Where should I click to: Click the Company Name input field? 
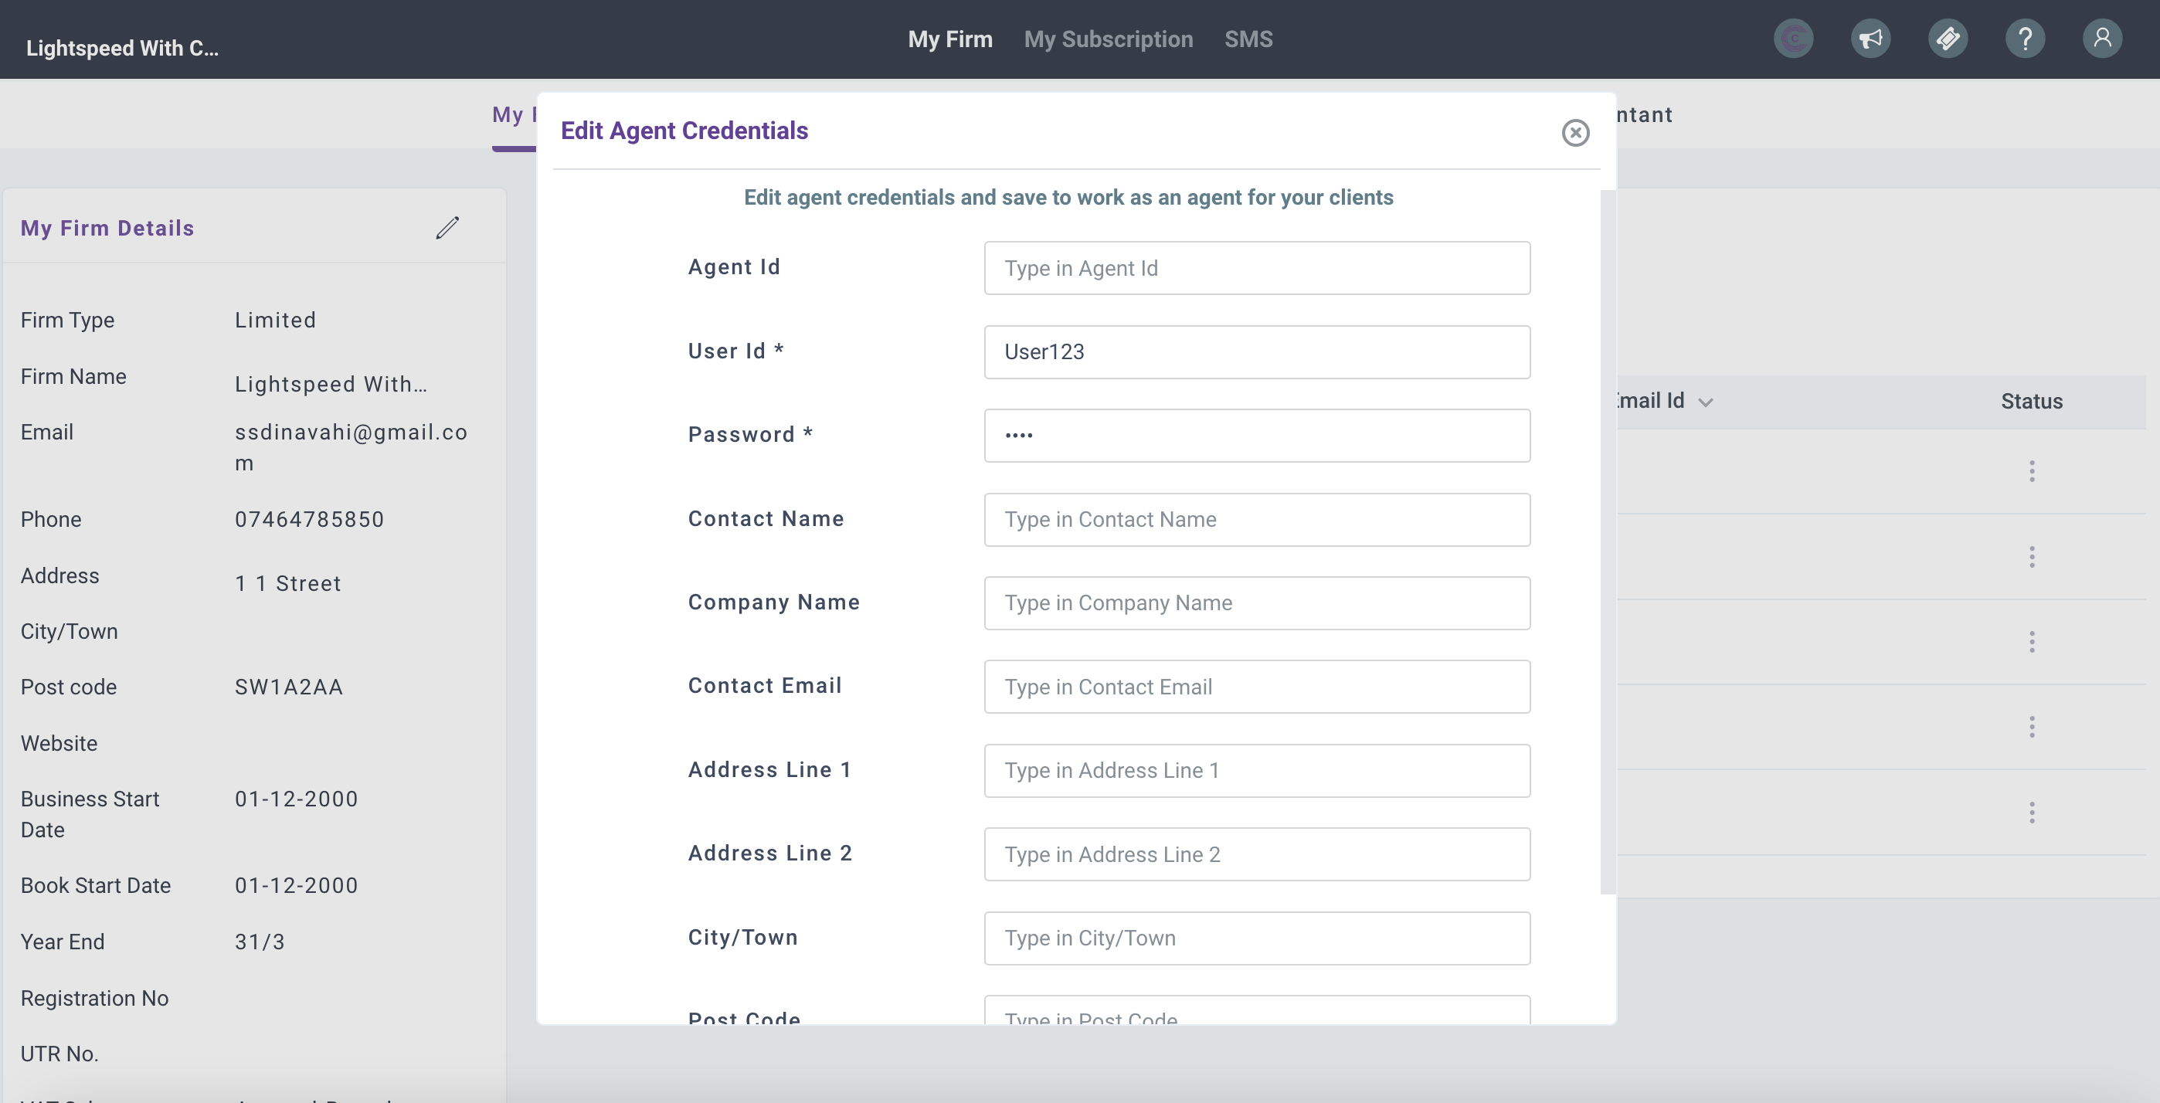coord(1256,602)
